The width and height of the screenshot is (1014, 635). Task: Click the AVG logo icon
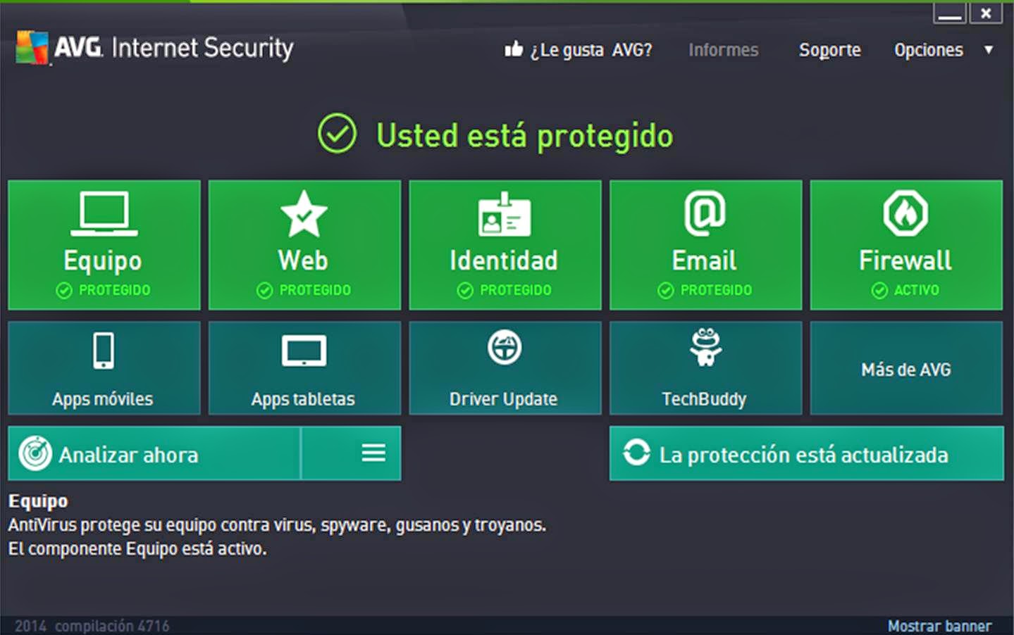32,47
